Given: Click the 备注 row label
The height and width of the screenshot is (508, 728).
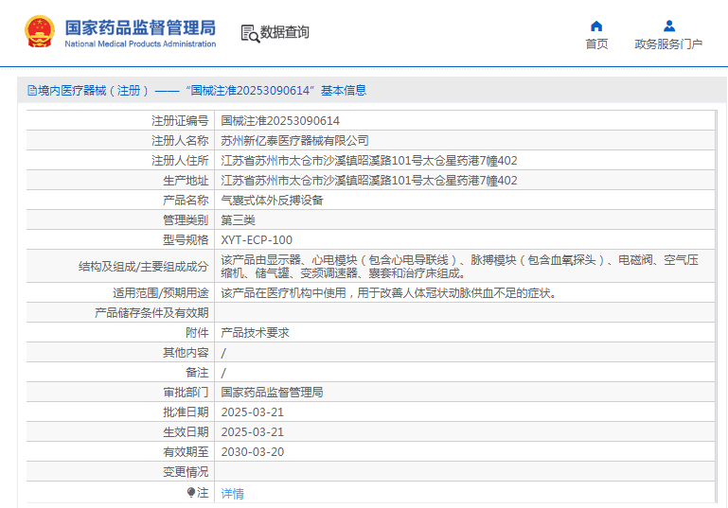Looking at the screenshot, I should 197,373.
